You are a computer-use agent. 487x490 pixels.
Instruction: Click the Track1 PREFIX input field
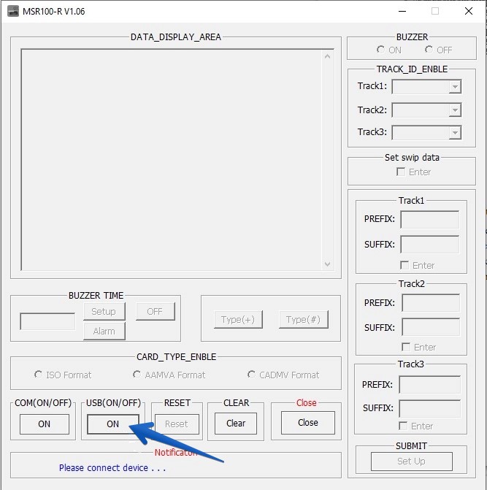point(429,219)
